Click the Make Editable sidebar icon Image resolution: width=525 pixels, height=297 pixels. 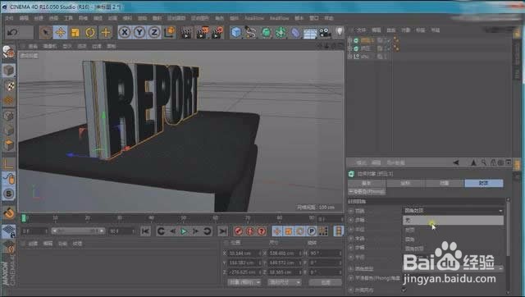pos(8,52)
